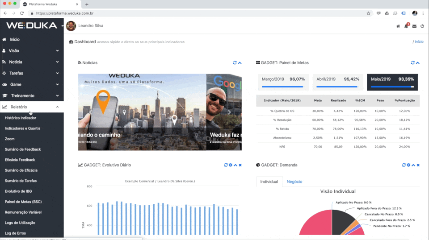Expand the Game sidebar menu
429x240 pixels.
point(32,84)
